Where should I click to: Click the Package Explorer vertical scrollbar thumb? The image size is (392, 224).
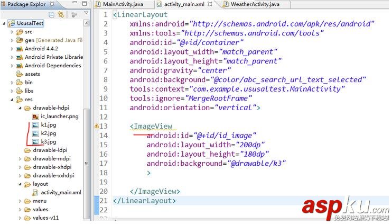click(87, 164)
